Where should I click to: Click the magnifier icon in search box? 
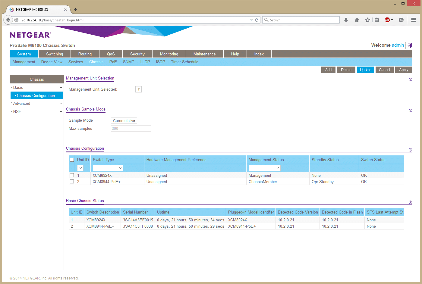tap(266, 20)
